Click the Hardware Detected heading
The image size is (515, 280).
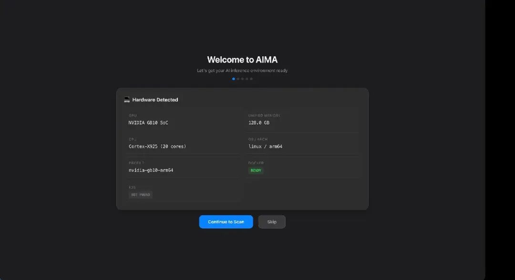[x=155, y=100]
